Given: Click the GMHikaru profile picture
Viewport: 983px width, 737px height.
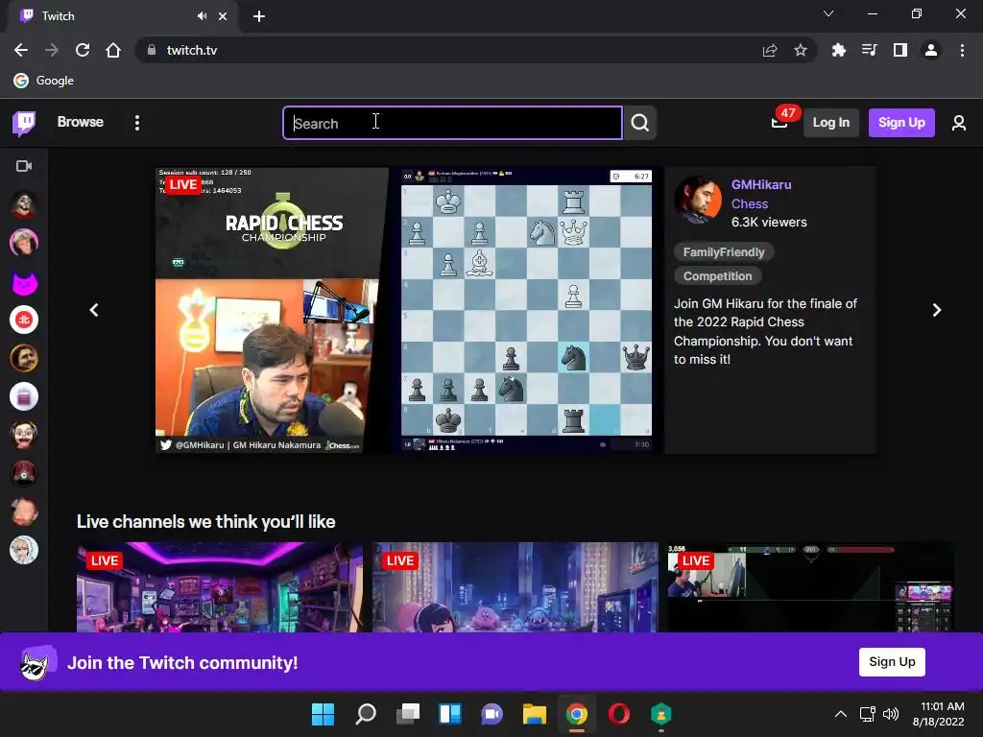Looking at the screenshot, I should 698,200.
